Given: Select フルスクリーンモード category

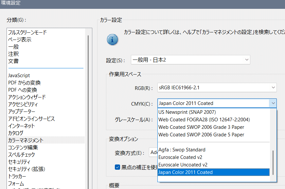Looking at the screenshot, I should click(x=46, y=32).
